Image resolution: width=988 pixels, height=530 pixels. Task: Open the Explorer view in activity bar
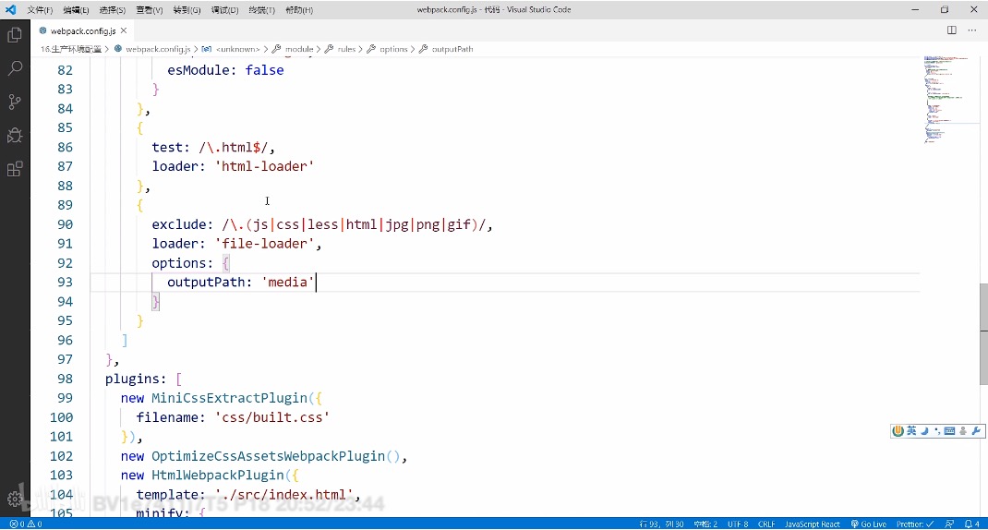(15, 35)
